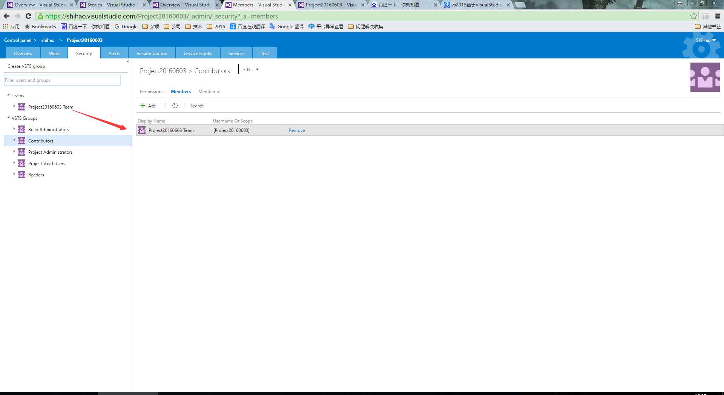Switch to the Stories - Visual Studio browser tab
The height and width of the screenshot is (395, 724).
point(112,5)
